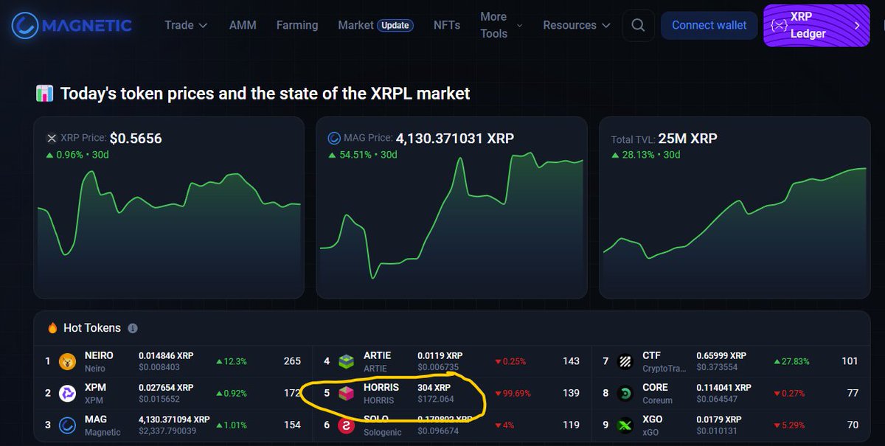Click the Update badge next to Market
Image resolution: width=885 pixels, height=446 pixels.
tap(395, 25)
